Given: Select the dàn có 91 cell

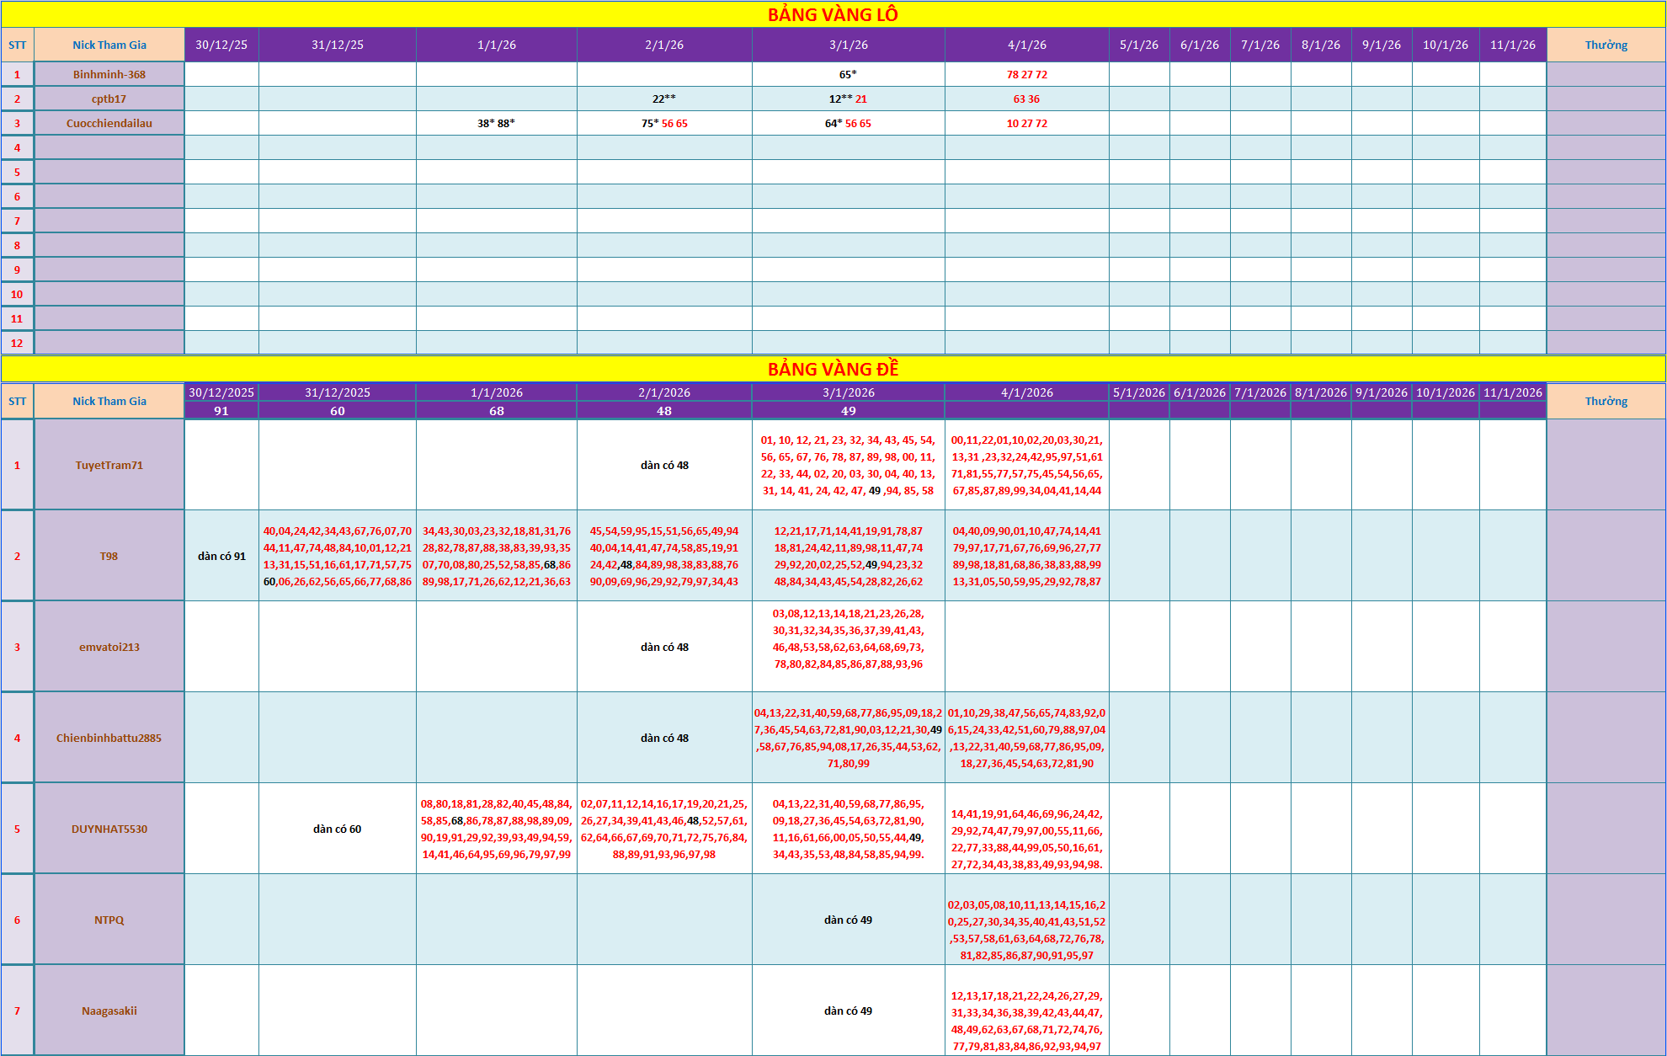Looking at the screenshot, I should point(221,556).
